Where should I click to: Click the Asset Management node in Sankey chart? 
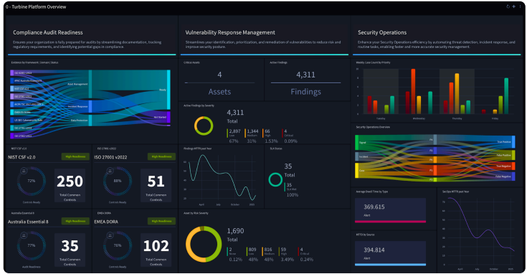pos(90,84)
